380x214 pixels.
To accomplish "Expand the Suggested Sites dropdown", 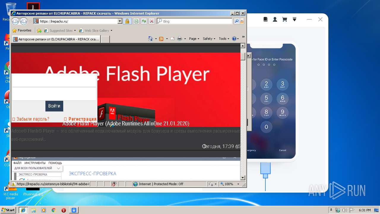I will point(75,30).
